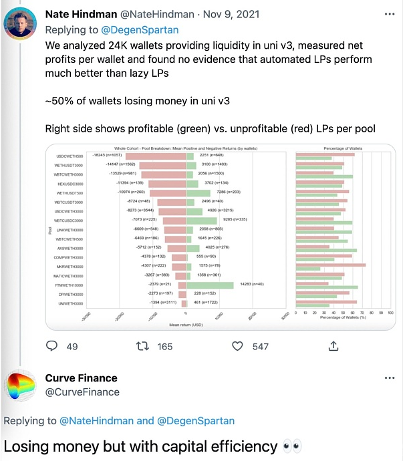The image size is (417, 461).
Task: Click the retweet arrows icon
Action: click(x=142, y=346)
